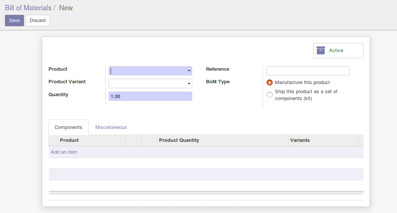Click the Product Variant input field

coord(147,84)
